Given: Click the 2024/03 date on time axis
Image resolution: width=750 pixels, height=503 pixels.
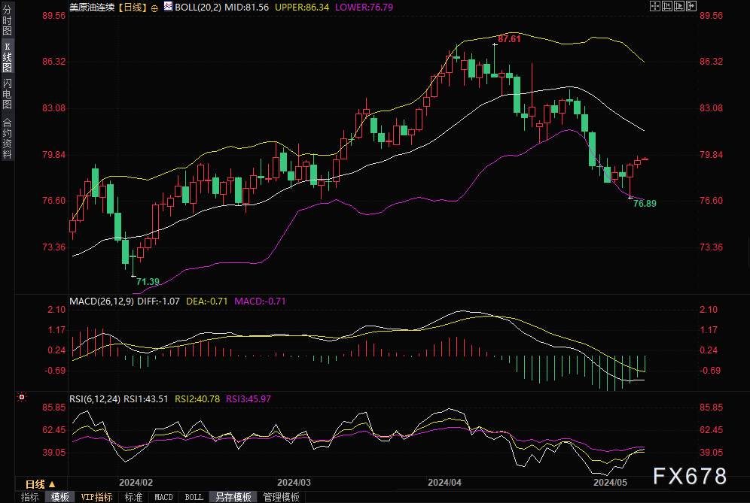Looking at the screenshot, I should pos(294,483).
